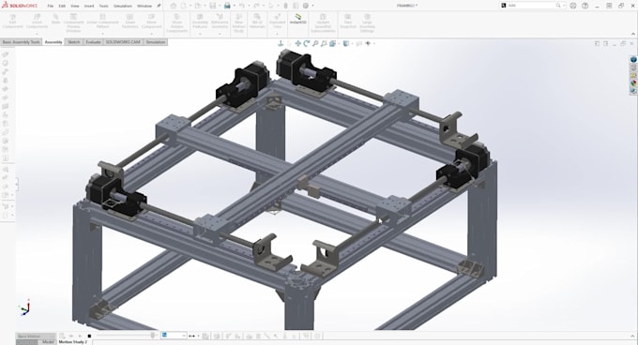Image resolution: width=638 pixels, height=345 pixels.
Task: Click the search commands input field
Action: click(531, 6)
